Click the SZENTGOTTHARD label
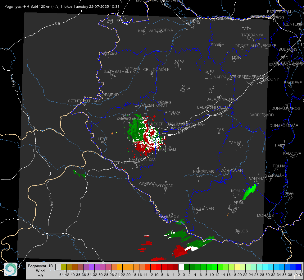 pos(85,101)
